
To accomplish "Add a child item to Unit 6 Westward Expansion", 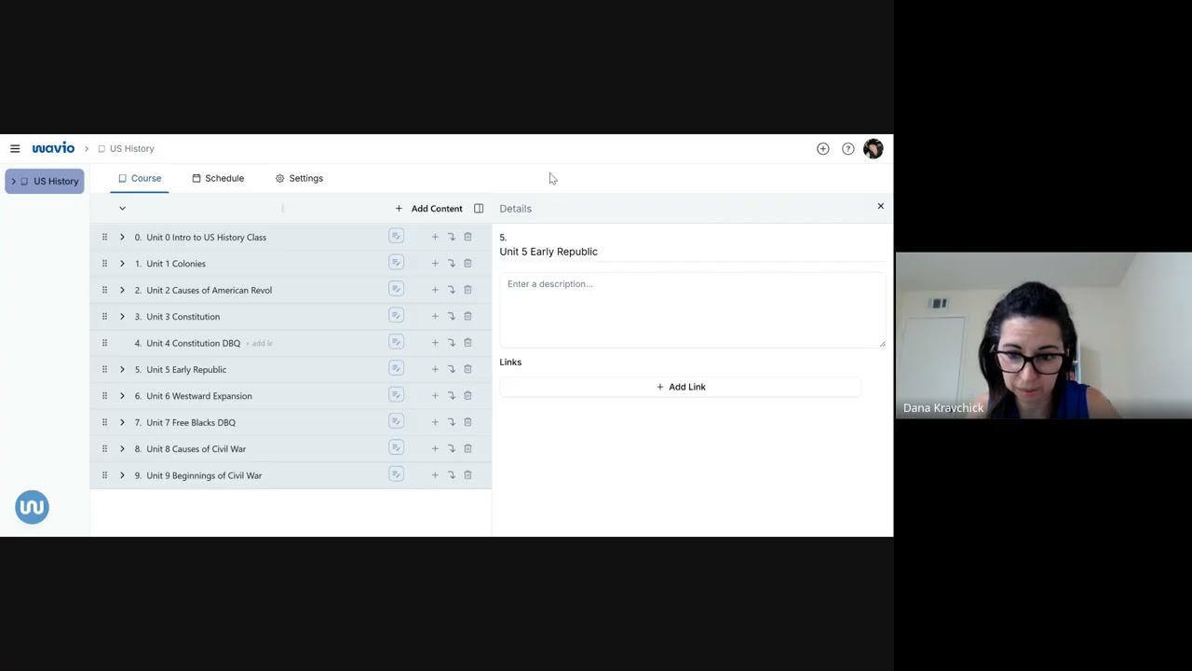I will tap(435, 396).
